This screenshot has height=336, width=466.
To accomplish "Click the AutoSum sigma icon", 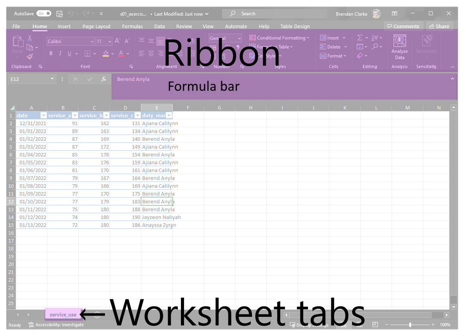I will tap(359, 38).
